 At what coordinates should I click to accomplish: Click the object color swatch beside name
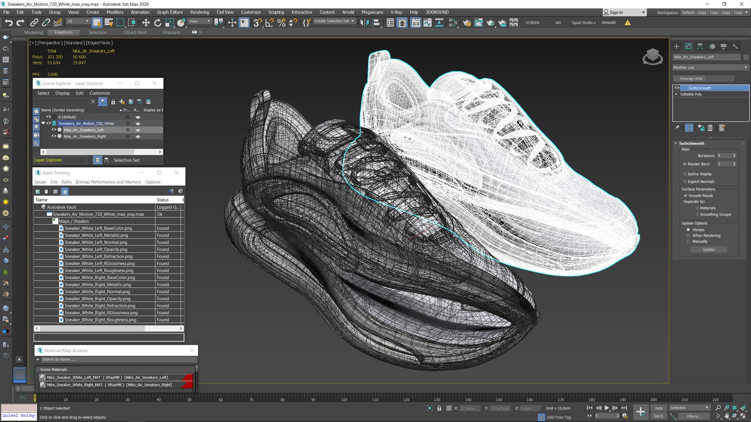pyautogui.click(x=746, y=57)
